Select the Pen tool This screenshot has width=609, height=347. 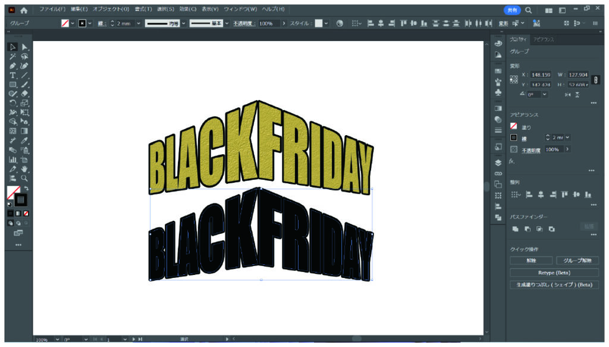[12, 66]
